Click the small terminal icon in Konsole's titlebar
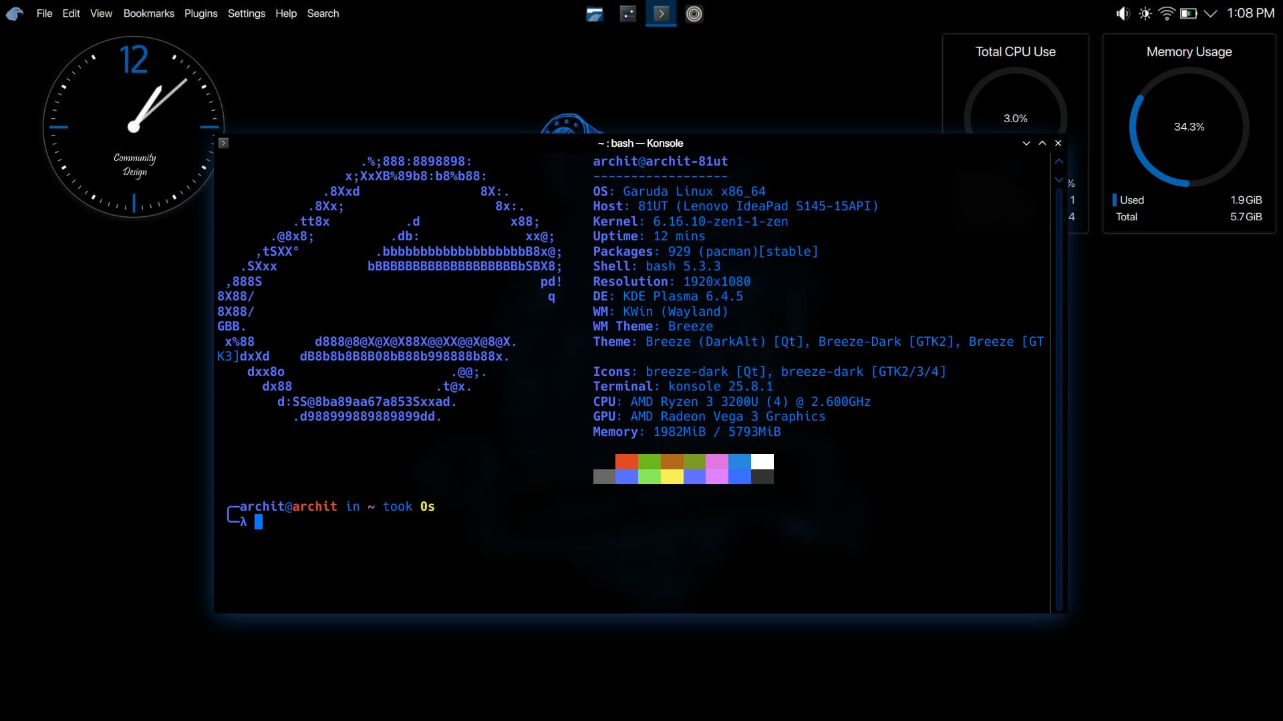This screenshot has height=721, width=1283. click(224, 143)
